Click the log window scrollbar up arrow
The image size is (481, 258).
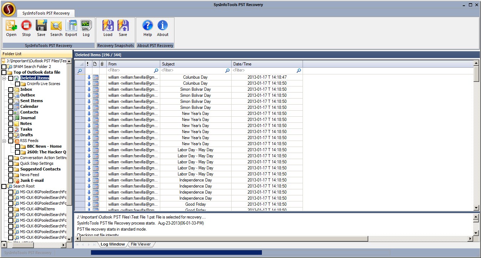[476, 217]
